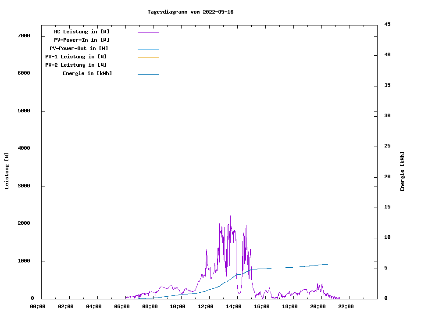Click the 2000 value on power axis

pos(24,223)
